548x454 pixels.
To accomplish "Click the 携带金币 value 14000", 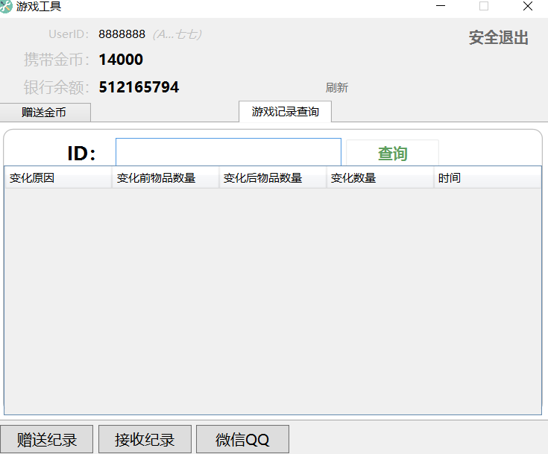I will (121, 60).
